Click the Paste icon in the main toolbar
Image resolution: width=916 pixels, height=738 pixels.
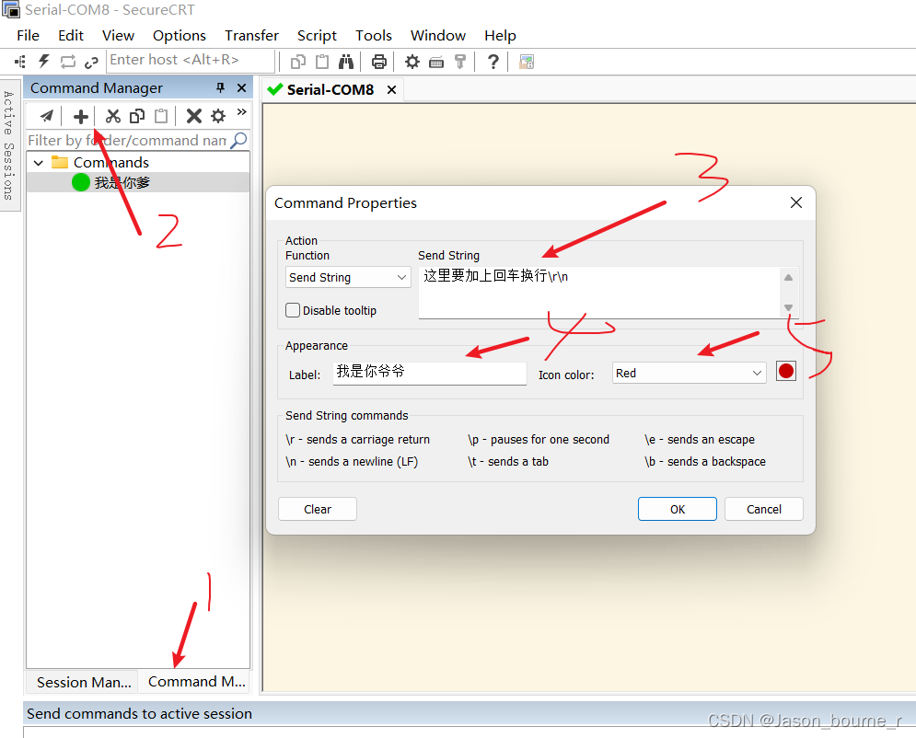[x=322, y=62]
